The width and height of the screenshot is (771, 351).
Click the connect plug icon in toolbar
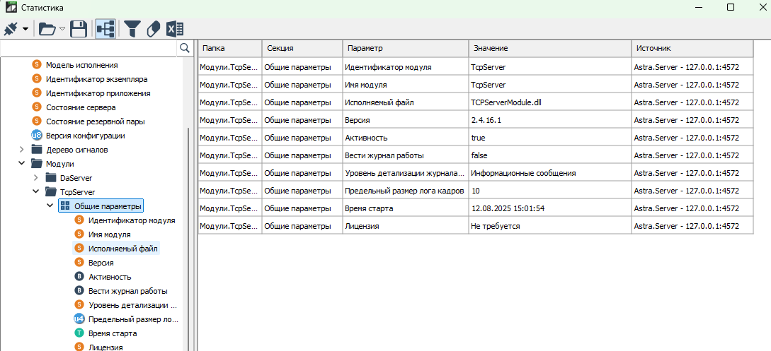coord(11,29)
